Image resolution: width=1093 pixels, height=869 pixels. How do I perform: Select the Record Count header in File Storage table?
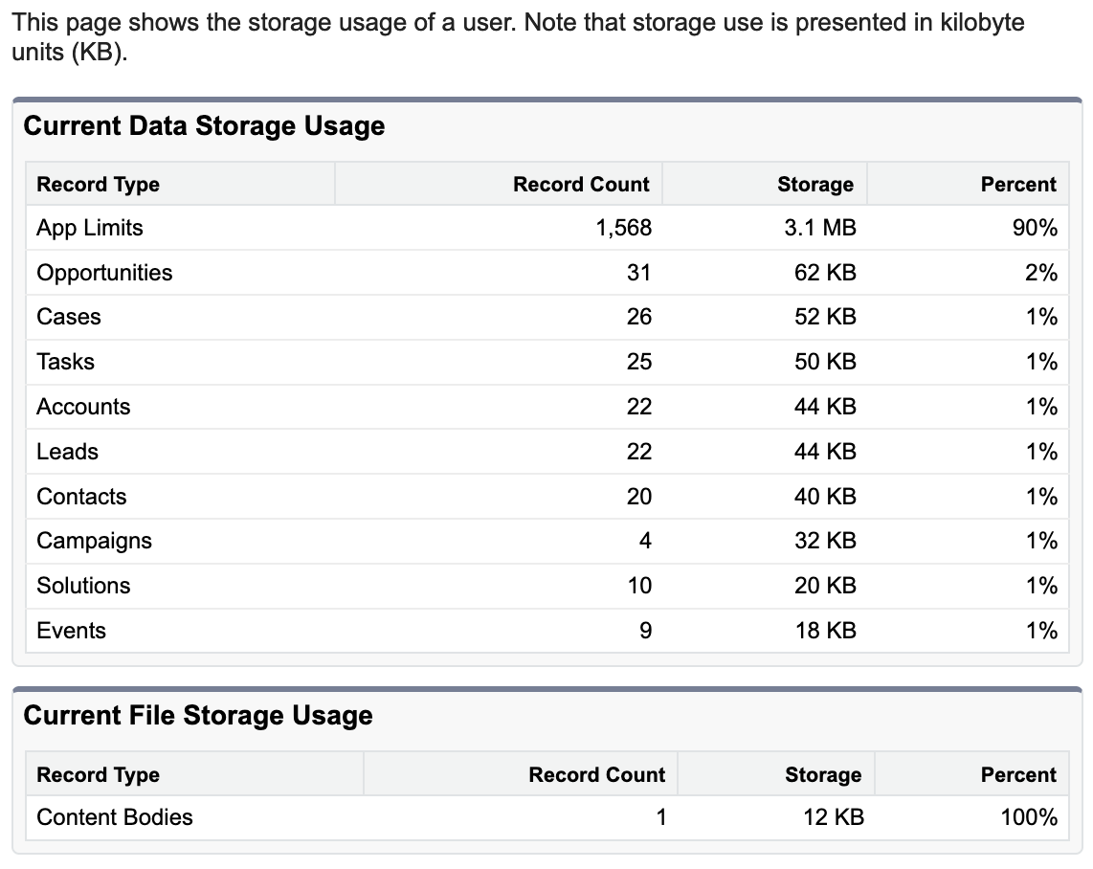tap(596, 775)
